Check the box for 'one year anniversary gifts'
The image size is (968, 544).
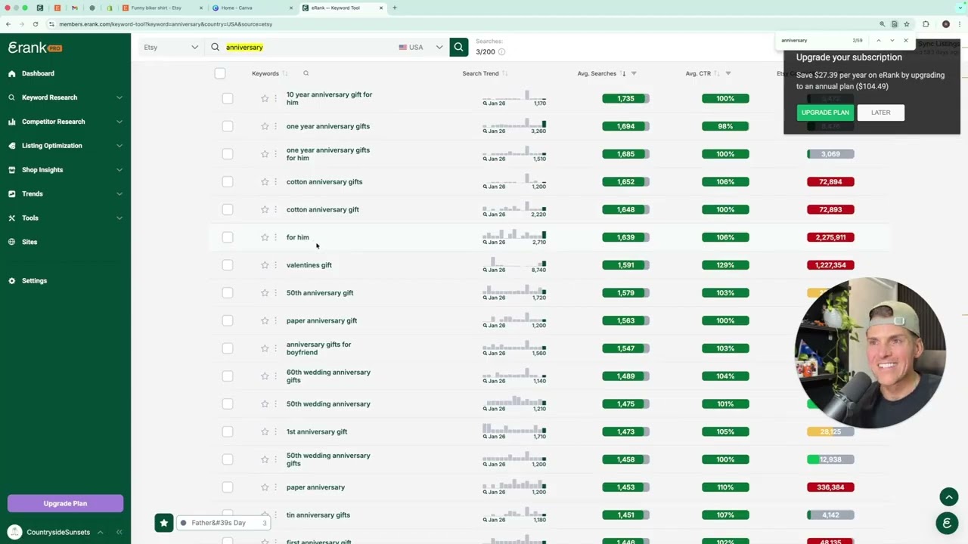[x=228, y=126]
